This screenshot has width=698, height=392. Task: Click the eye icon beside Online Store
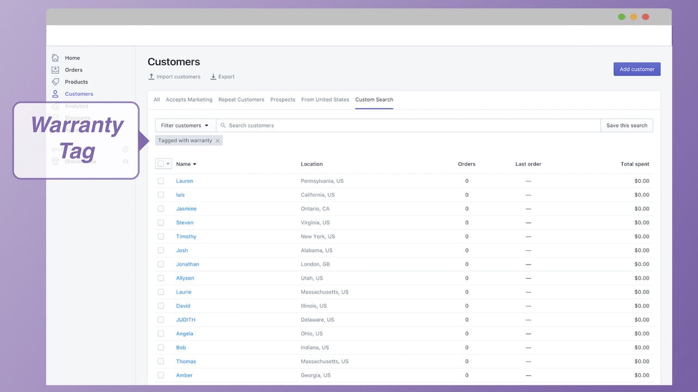[125, 161]
